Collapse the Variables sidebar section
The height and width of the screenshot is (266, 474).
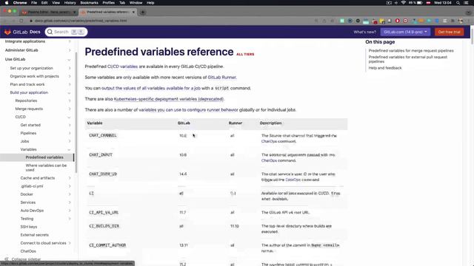point(69,149)
